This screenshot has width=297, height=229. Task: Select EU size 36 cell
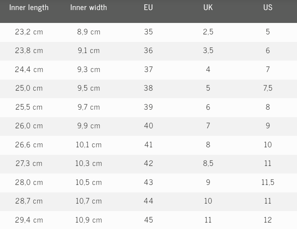click(x=148, y=51)
